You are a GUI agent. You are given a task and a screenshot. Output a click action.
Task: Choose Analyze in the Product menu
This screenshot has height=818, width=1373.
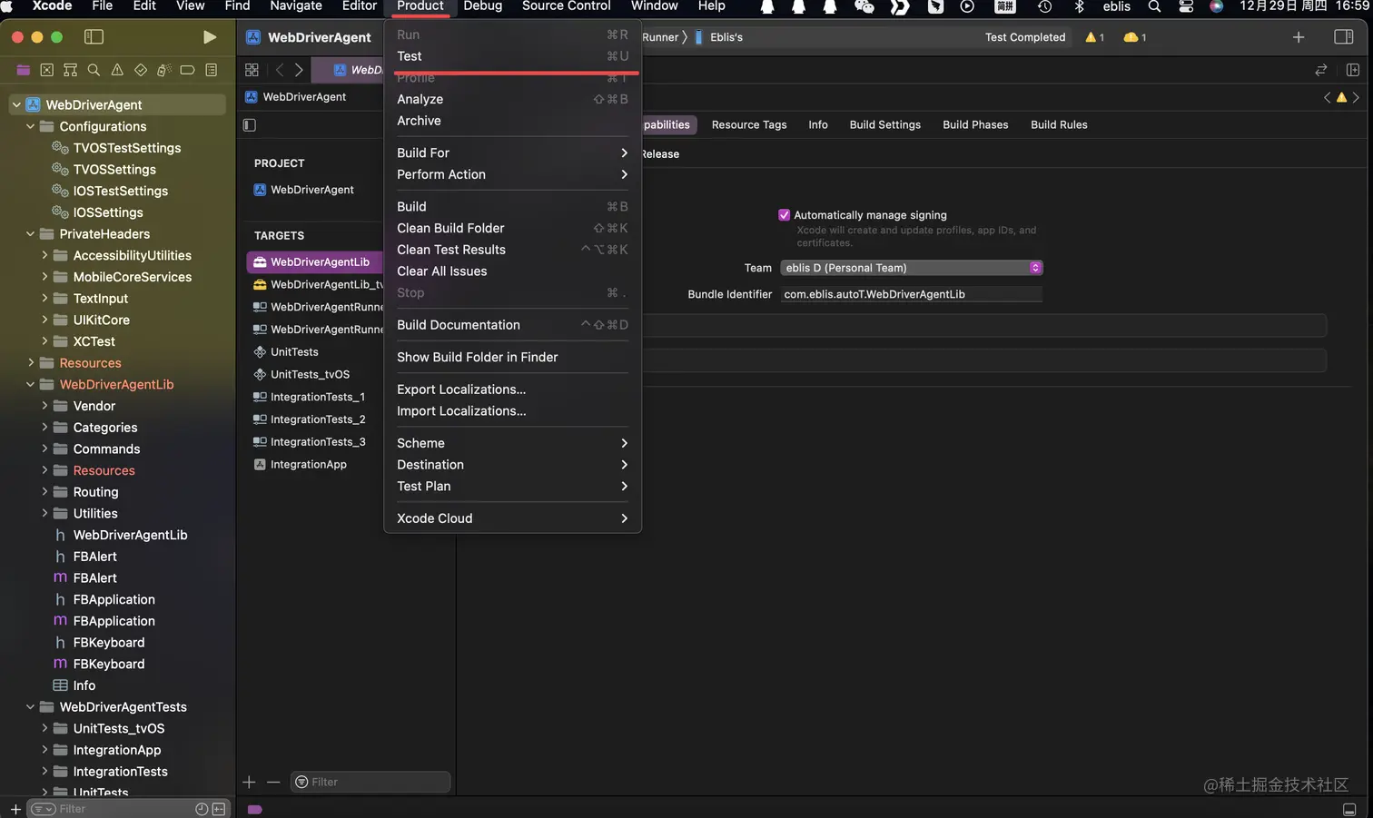click(x=512, y=99)
